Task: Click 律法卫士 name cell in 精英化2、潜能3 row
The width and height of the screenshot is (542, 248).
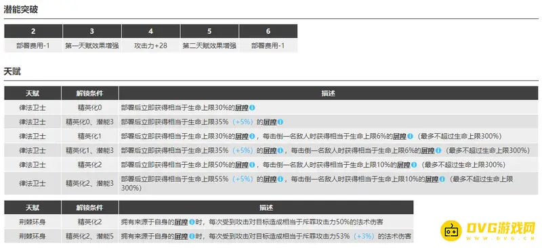Action: tap(33, 184)
